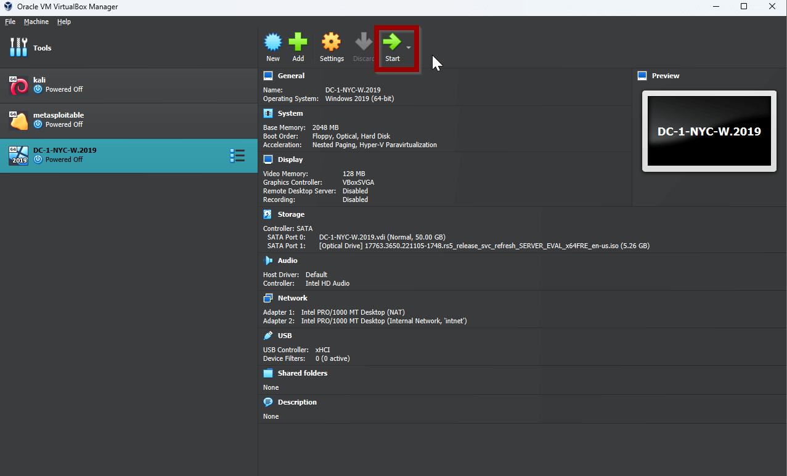Open the Help menu

[64, 22]
